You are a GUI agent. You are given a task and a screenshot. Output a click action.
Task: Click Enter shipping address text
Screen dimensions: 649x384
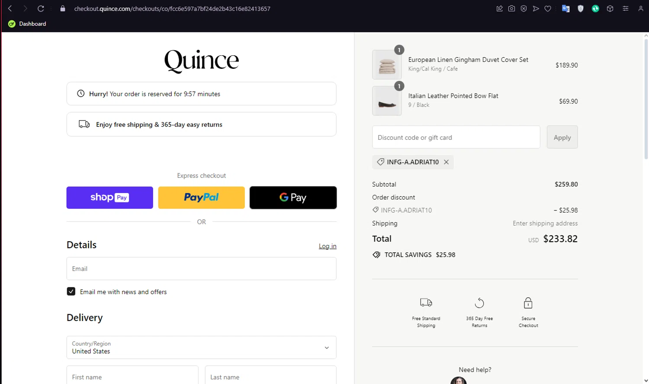coord(545,223)
